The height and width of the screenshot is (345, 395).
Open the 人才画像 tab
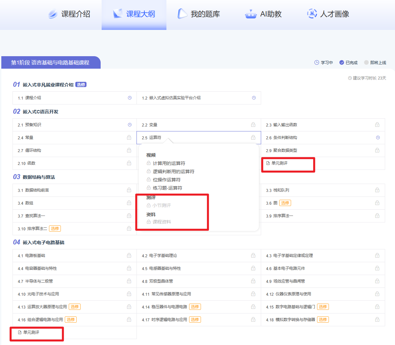tap(328, 14)
